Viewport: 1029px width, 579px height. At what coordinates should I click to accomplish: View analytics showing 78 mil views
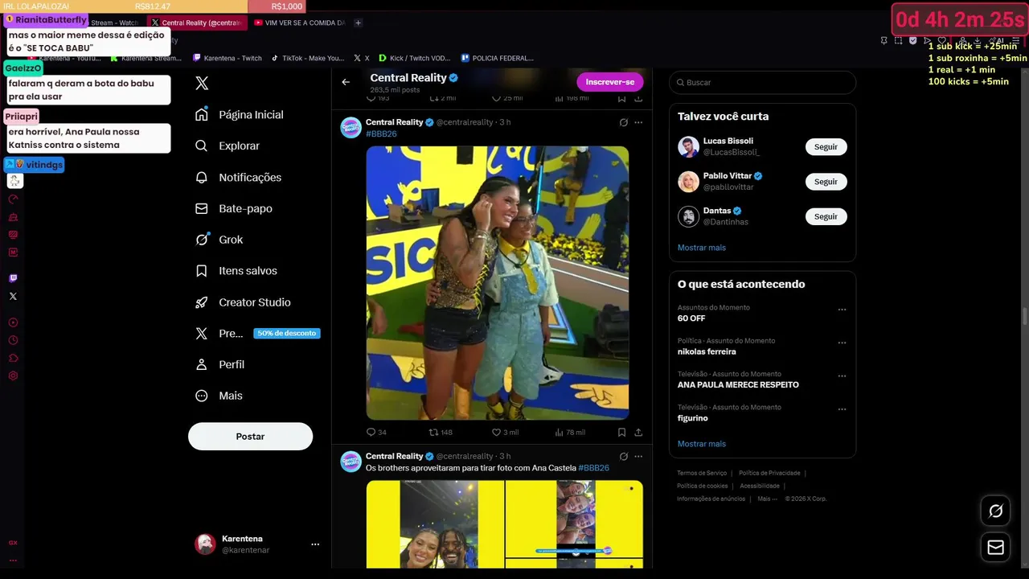click(570, 433)
